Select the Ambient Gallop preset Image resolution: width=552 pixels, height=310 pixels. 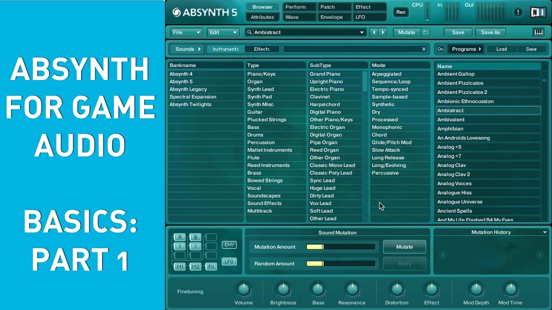click(488, 74)
